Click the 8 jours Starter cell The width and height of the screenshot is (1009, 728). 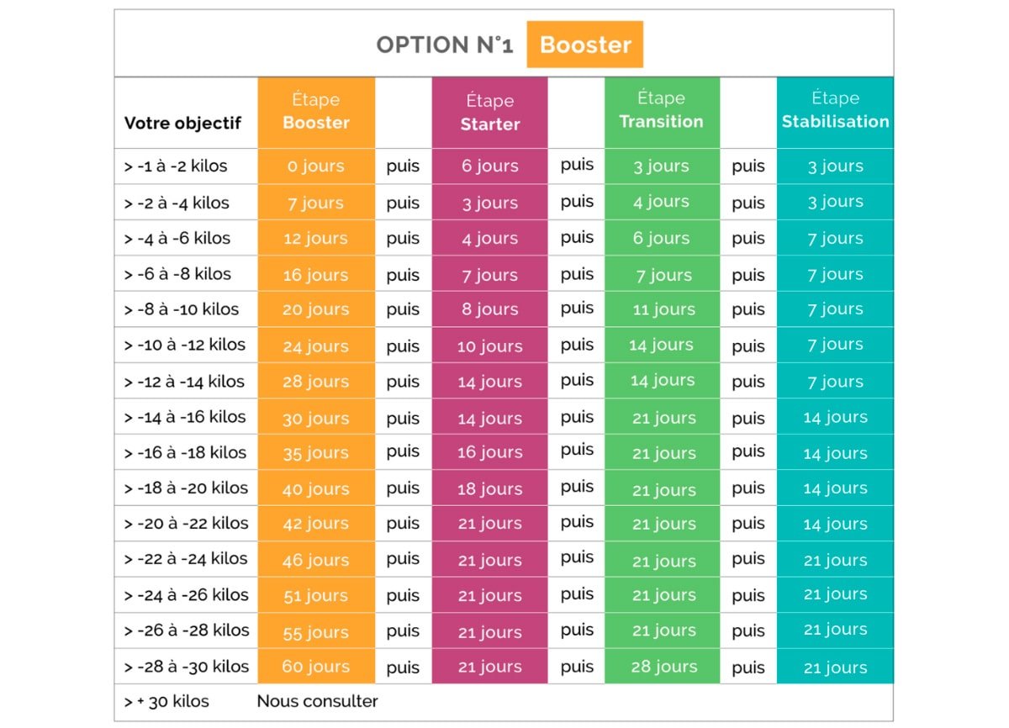(x=489, y=309)
